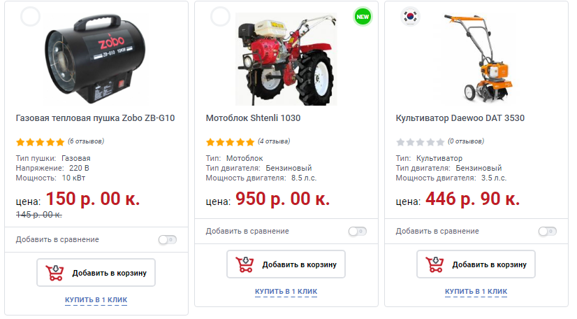The height and width of the screenshot is (319, 577).
Task: Click the empty star rating of Daewoo DAT 3530
Action: (x=420, y=141)
